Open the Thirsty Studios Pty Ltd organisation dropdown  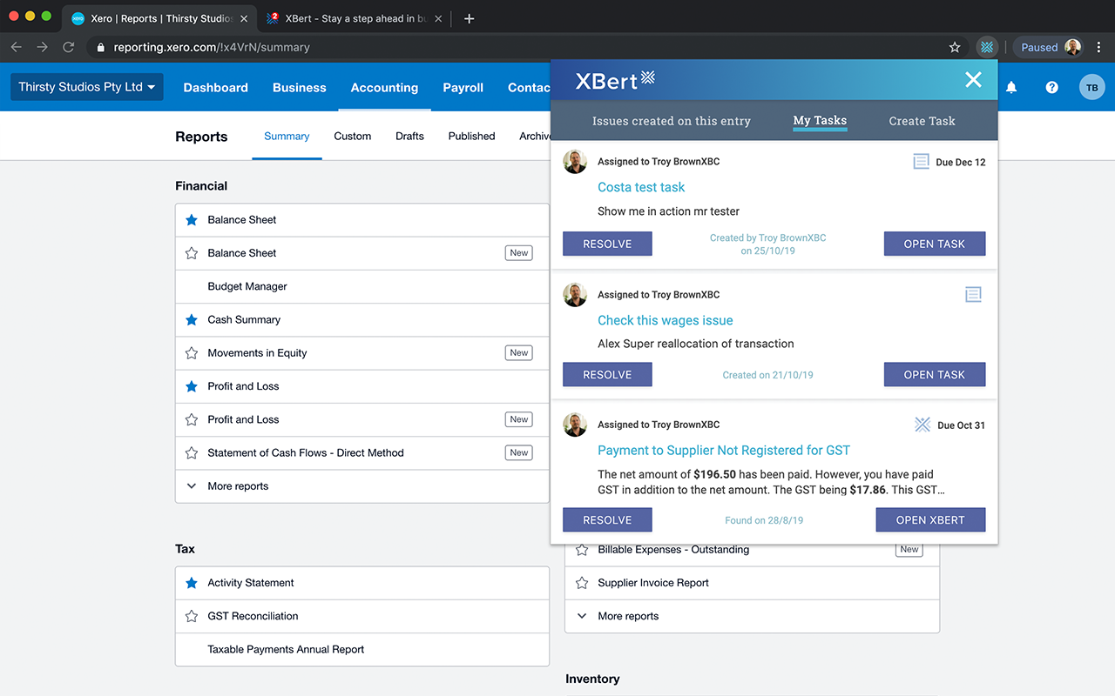87,87
